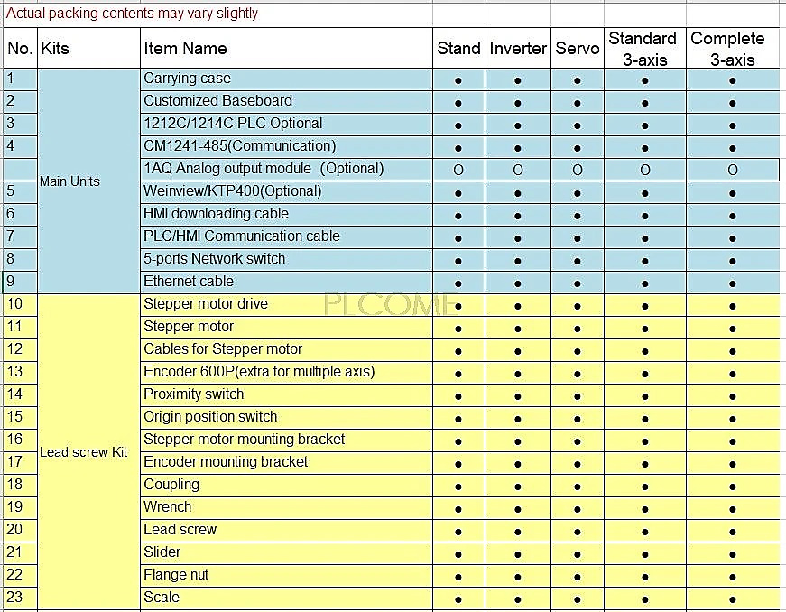Viewport: 786px width, 612px height.
Task: Click the 'Flange nut' item cell
Action: click(x=286, y=575)
